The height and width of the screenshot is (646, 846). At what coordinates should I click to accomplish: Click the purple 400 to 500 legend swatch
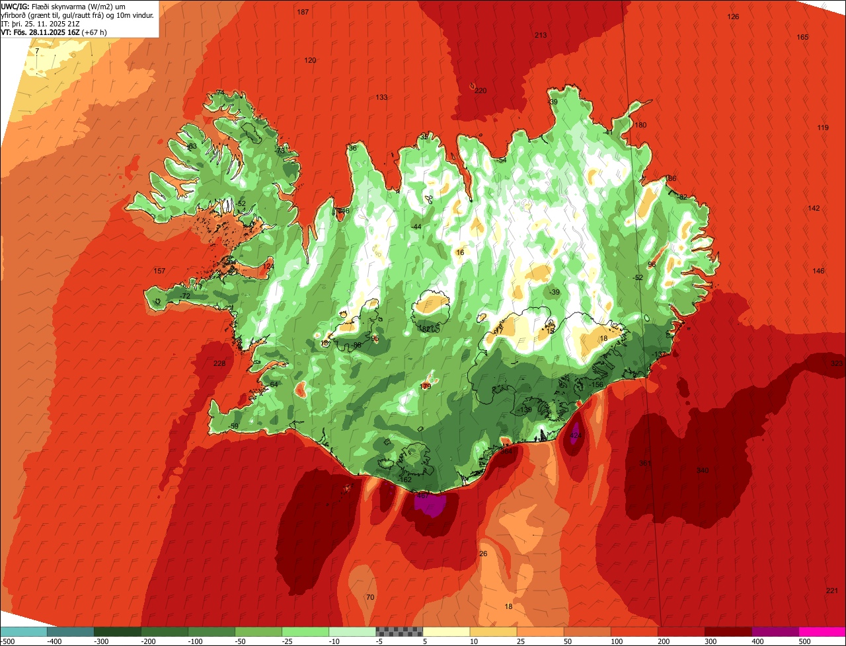775,631
